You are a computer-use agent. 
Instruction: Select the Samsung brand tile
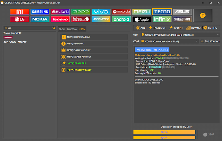click(x=40, y=11)
